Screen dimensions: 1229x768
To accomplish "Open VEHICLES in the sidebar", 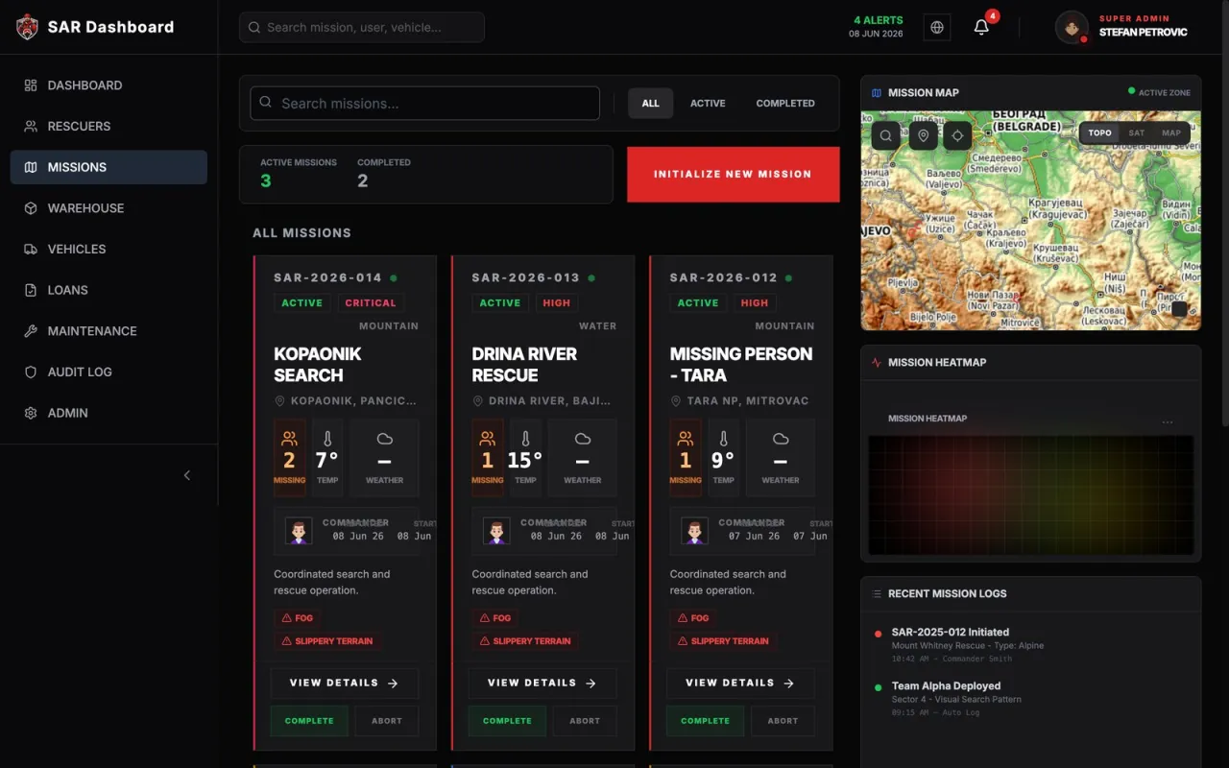I will click(x=108, y=249).
